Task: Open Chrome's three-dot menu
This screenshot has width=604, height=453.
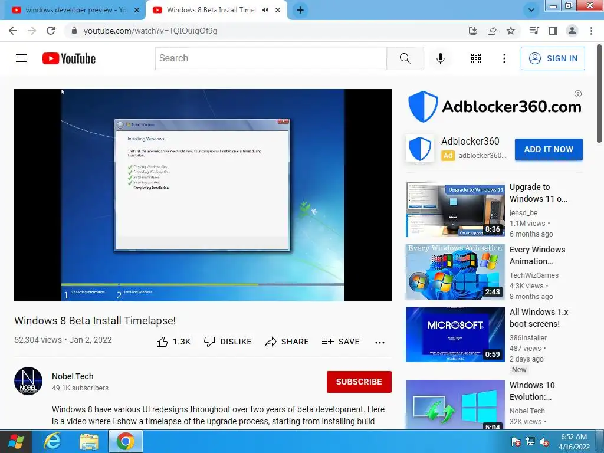Action: (591, 31)
